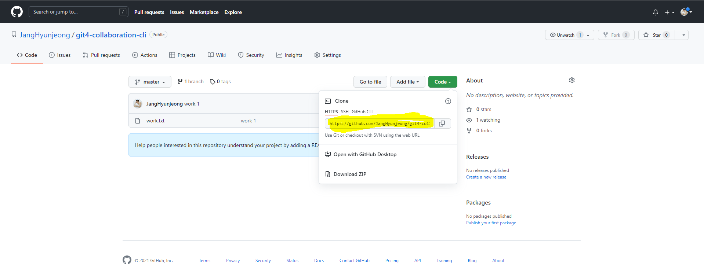This screenshot has width=704, height=265.
Task: Open footer Training link
Action: click(444, 261)
